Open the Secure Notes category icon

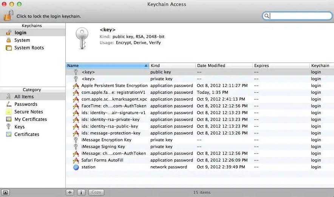point(8,112)
